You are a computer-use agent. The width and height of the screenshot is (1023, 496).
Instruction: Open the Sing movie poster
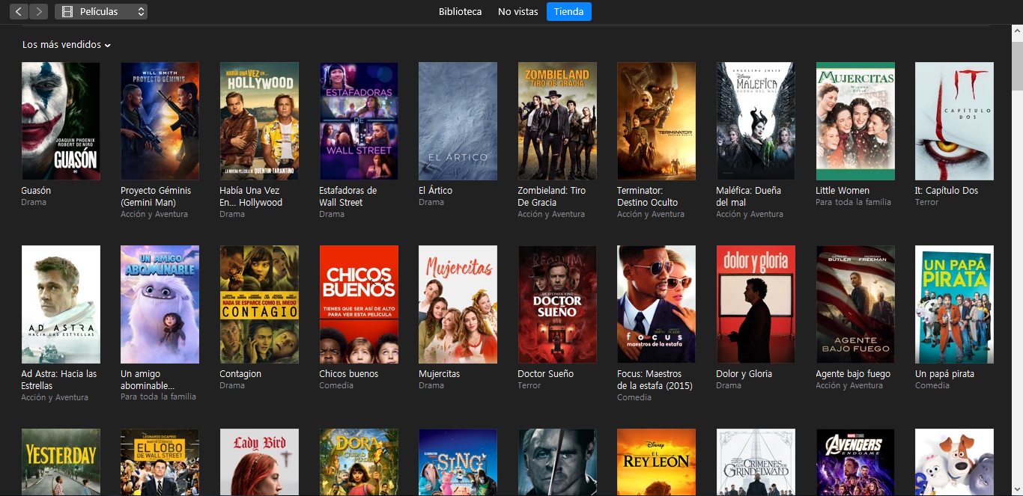(458, 462)
